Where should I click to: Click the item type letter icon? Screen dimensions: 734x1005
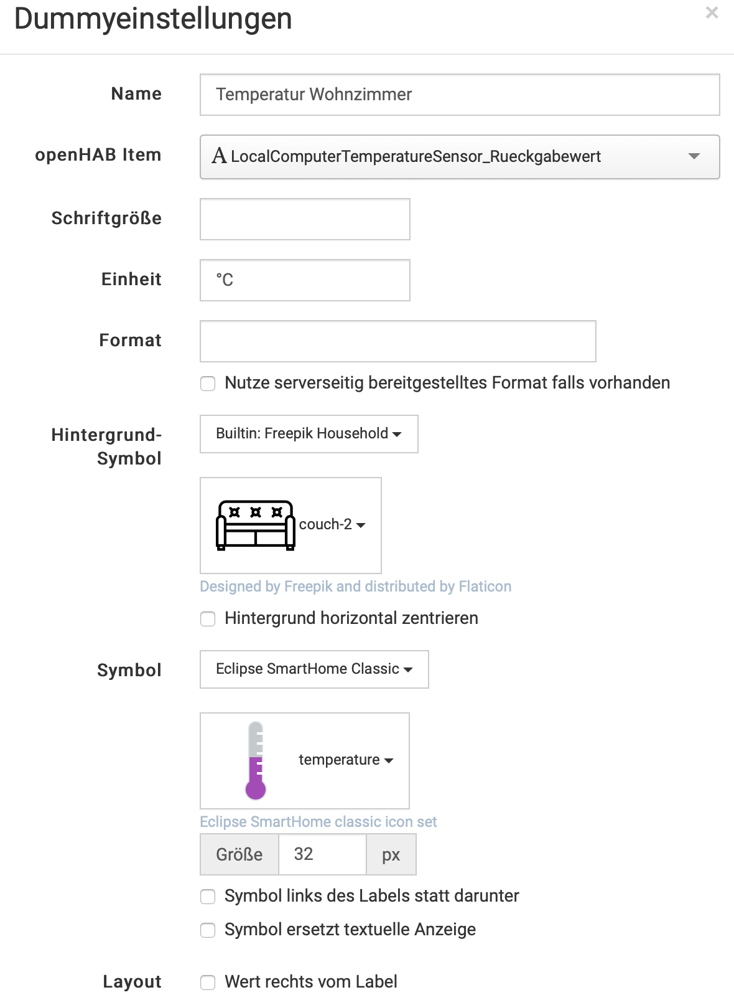[x=219, y=156]
